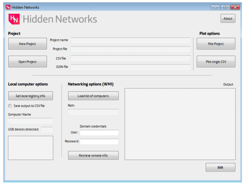Click the Project name text field
Image resolution: width=245 pixels, height=186 pixels.
(131, 40)
